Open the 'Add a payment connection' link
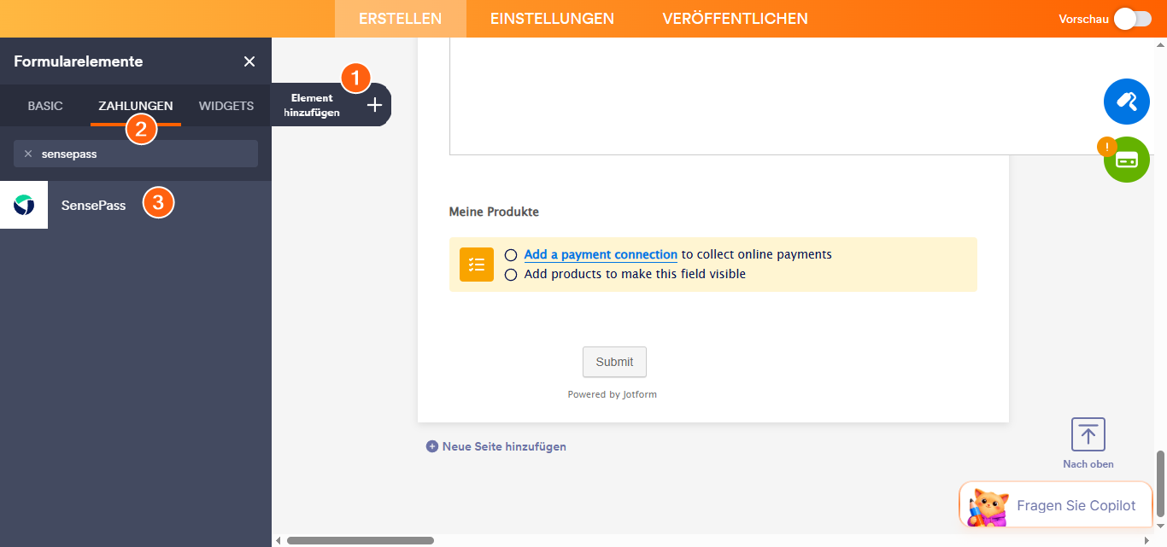The image size is (1167, 547). pos(600,254)
